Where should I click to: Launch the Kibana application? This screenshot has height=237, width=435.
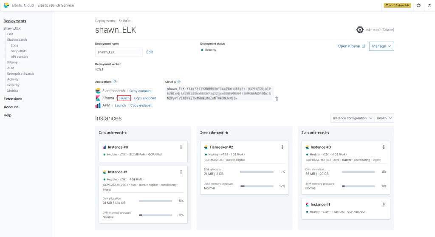pyautogui.click(x=124, y=98)
